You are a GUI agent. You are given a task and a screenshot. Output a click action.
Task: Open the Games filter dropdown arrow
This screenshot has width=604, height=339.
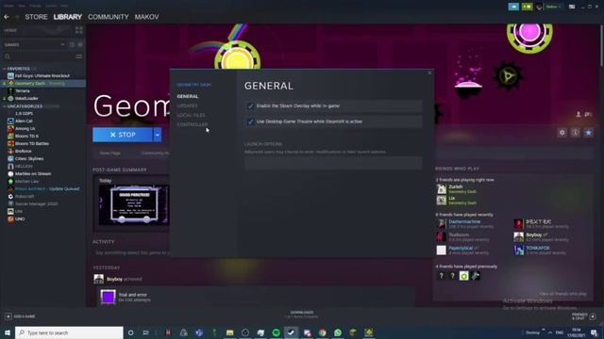pos(63,44)
